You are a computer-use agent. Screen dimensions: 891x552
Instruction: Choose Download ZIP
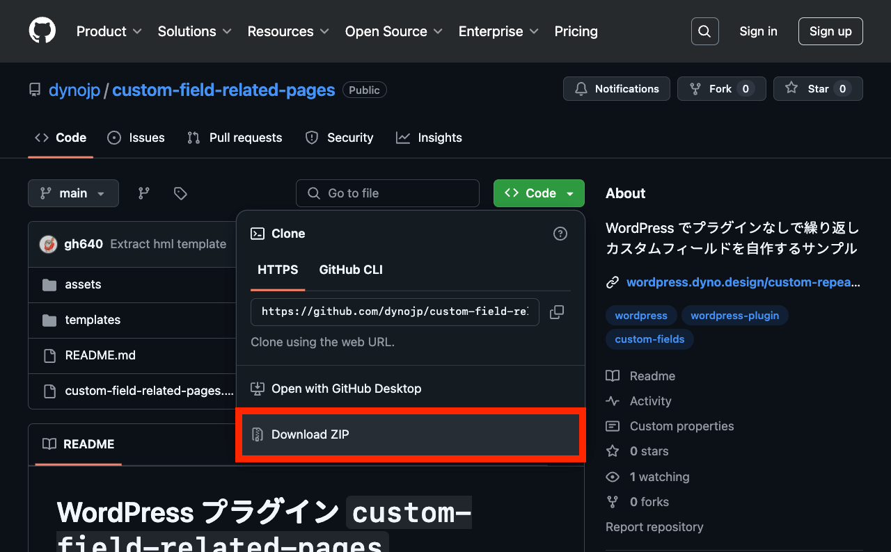[x=411, y=435]
